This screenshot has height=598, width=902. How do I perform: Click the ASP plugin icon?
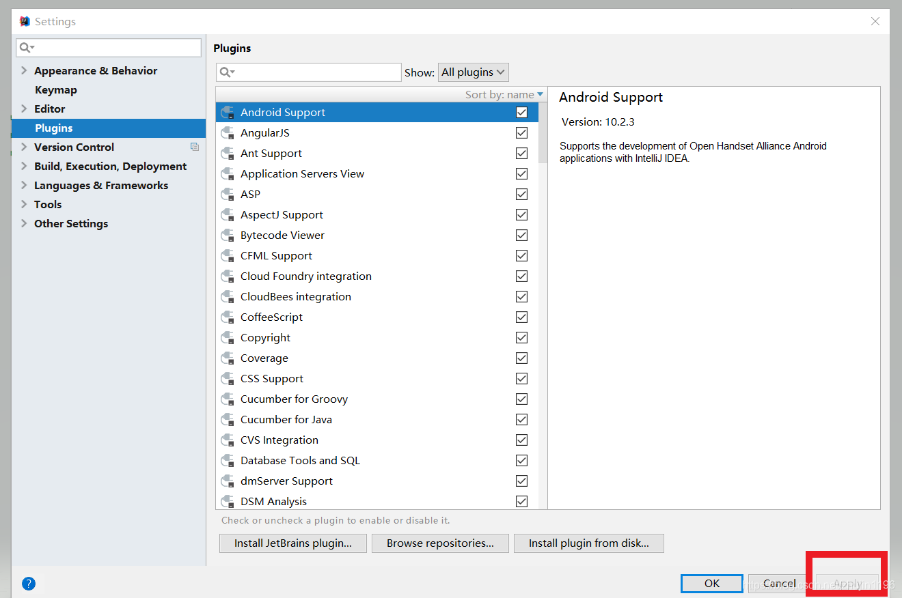(x=228, y=195)
